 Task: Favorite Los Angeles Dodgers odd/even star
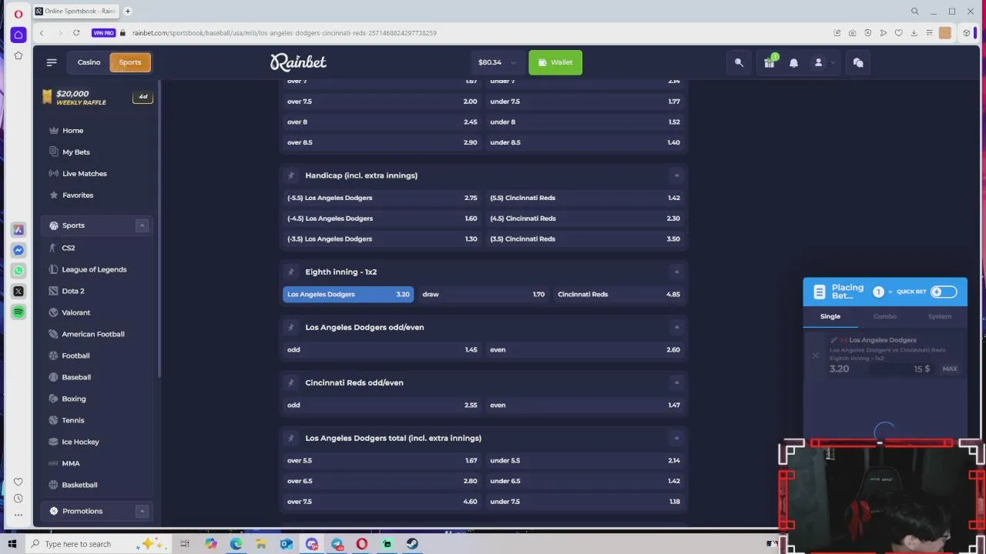click(291, 327)
